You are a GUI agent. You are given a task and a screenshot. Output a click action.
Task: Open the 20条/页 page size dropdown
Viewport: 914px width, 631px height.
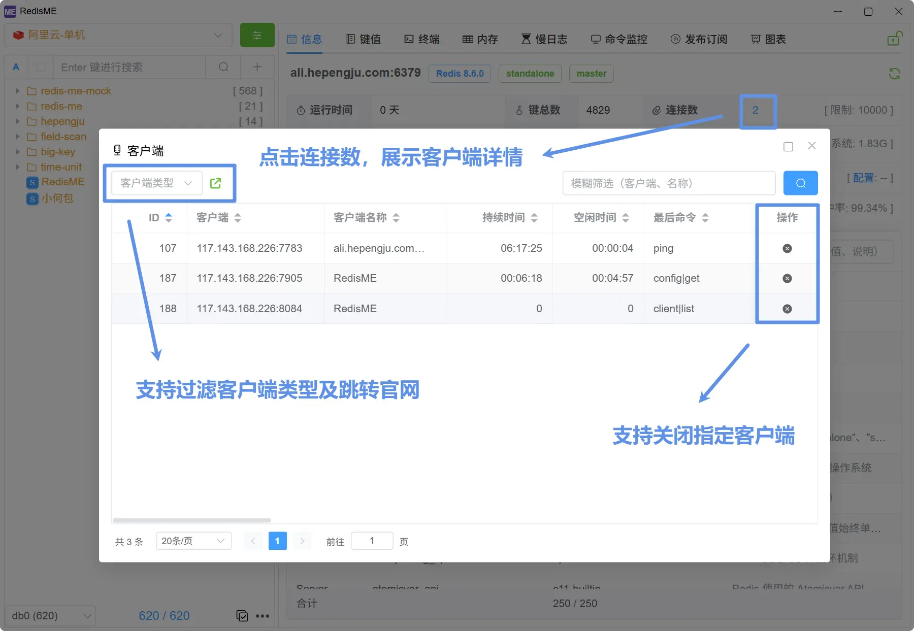[x=193, y=541]
